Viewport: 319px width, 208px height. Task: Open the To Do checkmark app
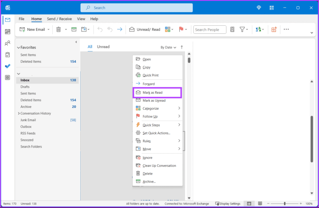click(7, 66)
